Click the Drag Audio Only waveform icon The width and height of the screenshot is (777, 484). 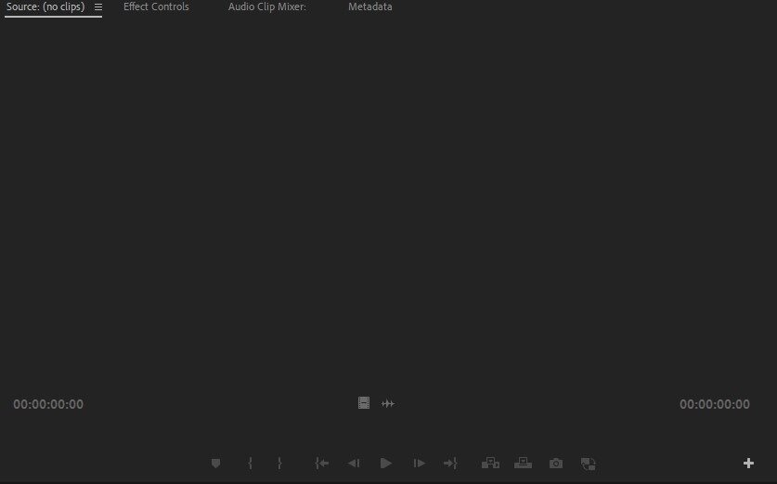point(388,404)
